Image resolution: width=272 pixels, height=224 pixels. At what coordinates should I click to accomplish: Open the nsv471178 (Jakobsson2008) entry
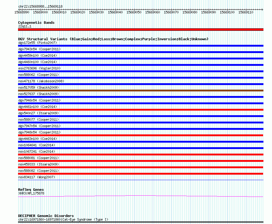tap(41, 81)
